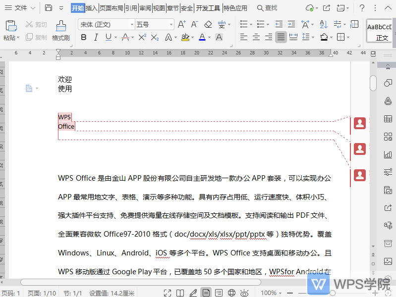The image size is (396, 297).
Task: Increase font size with the A+ icon
Action: pos(181,24)
